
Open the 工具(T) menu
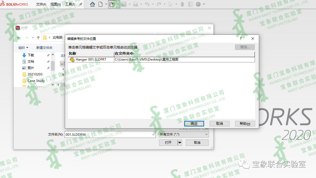click(x=70, y=4)
